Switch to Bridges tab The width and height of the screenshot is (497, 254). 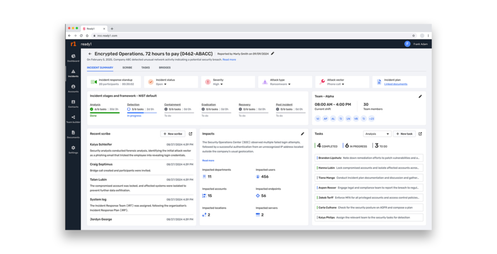point(165,67)
